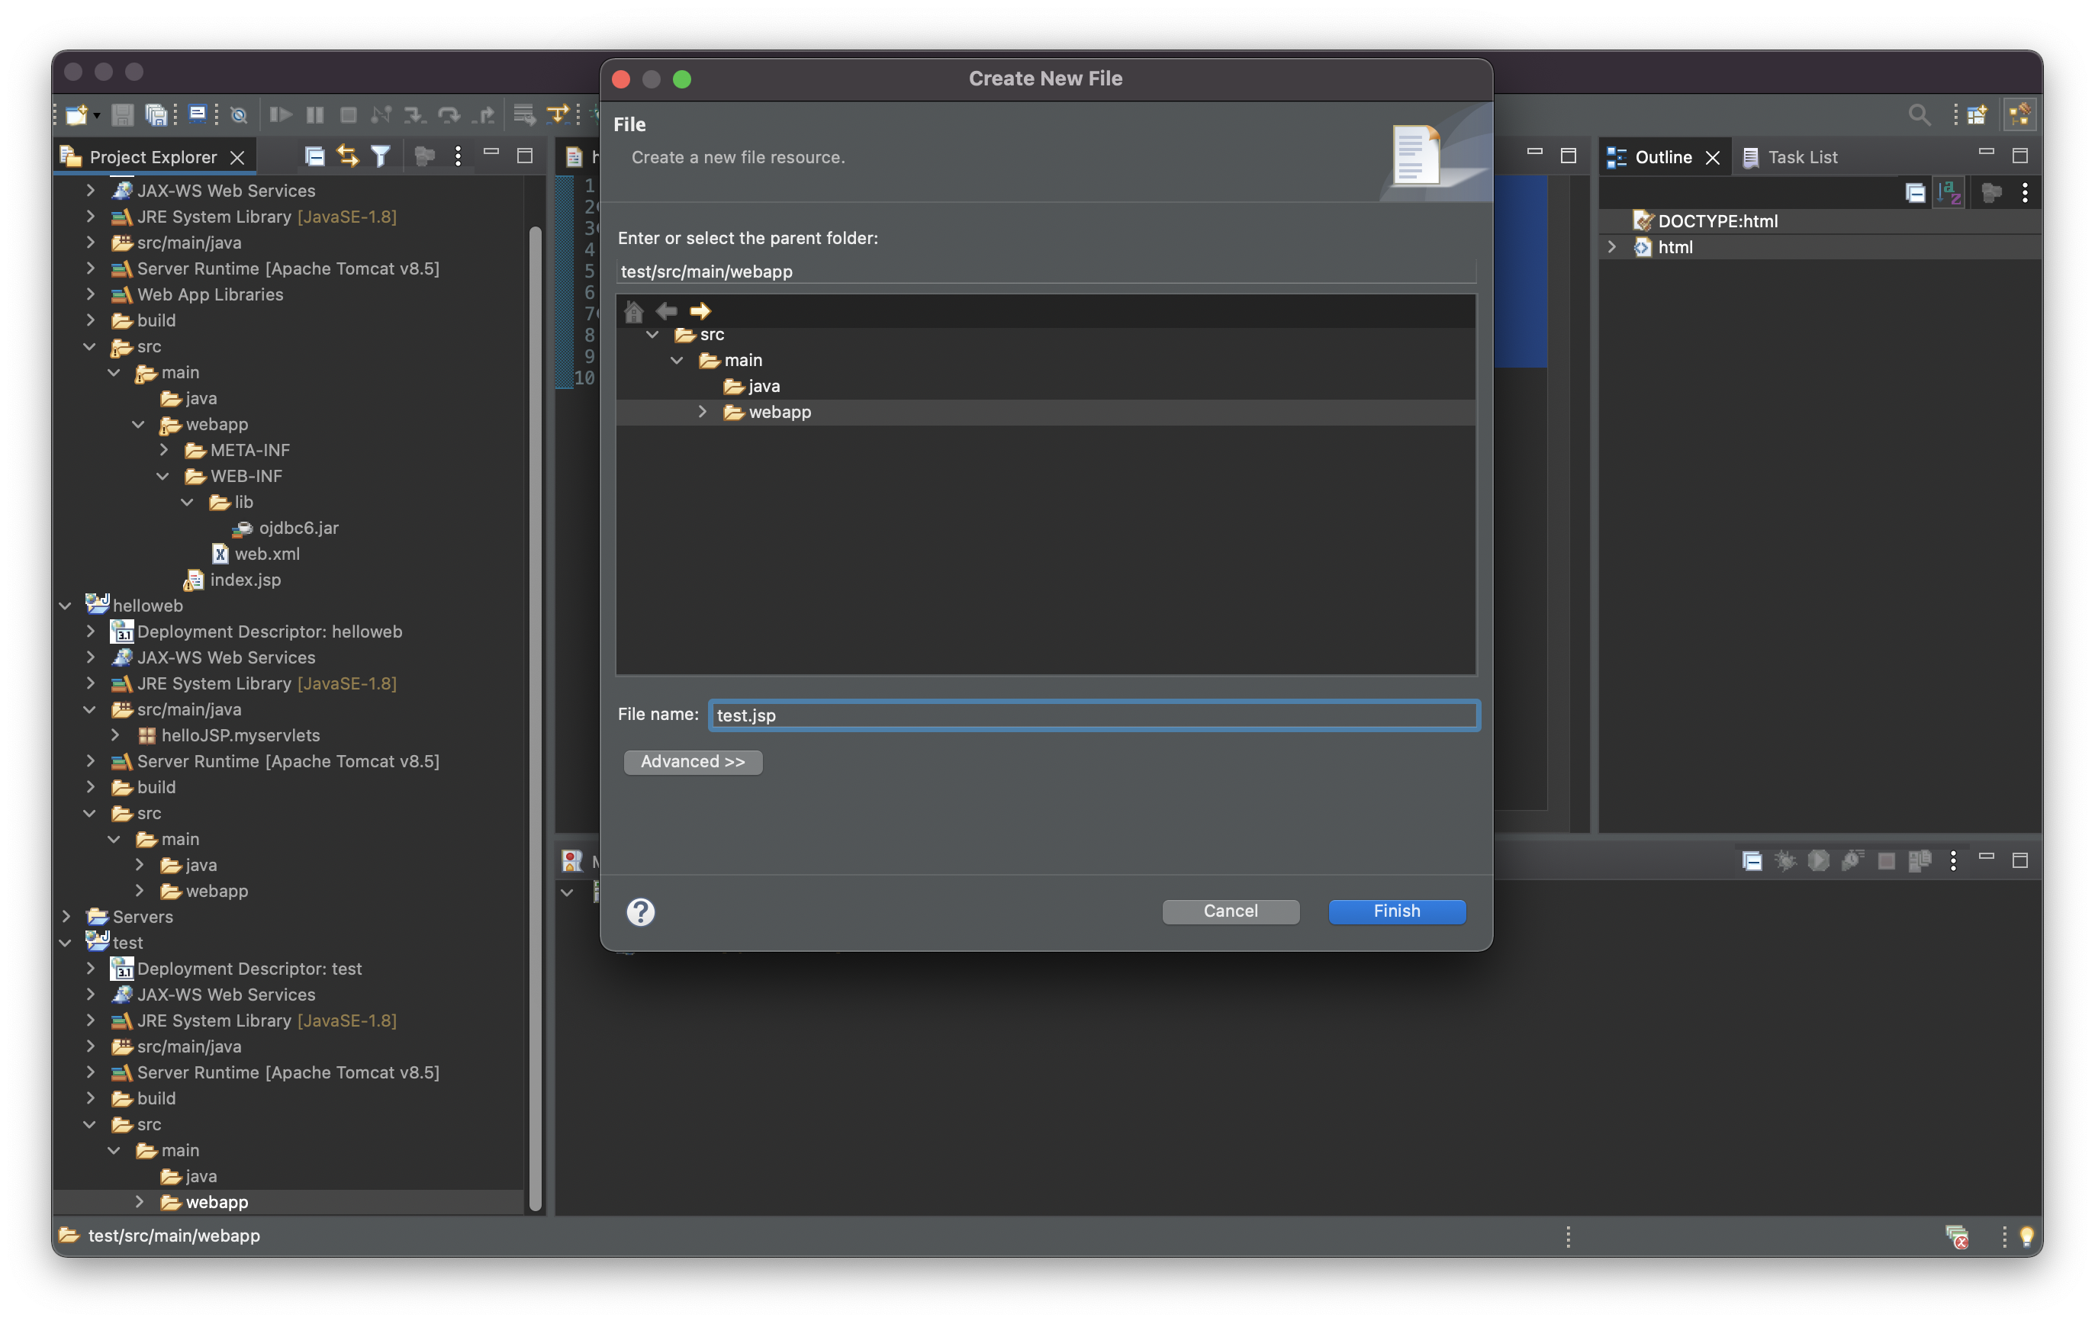
Task: Click Collapse All in Project Explorer
Action: (x=314, y=156)
